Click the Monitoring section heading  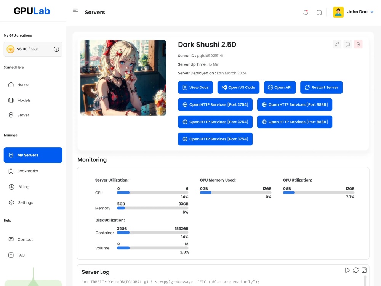(92, 160)
